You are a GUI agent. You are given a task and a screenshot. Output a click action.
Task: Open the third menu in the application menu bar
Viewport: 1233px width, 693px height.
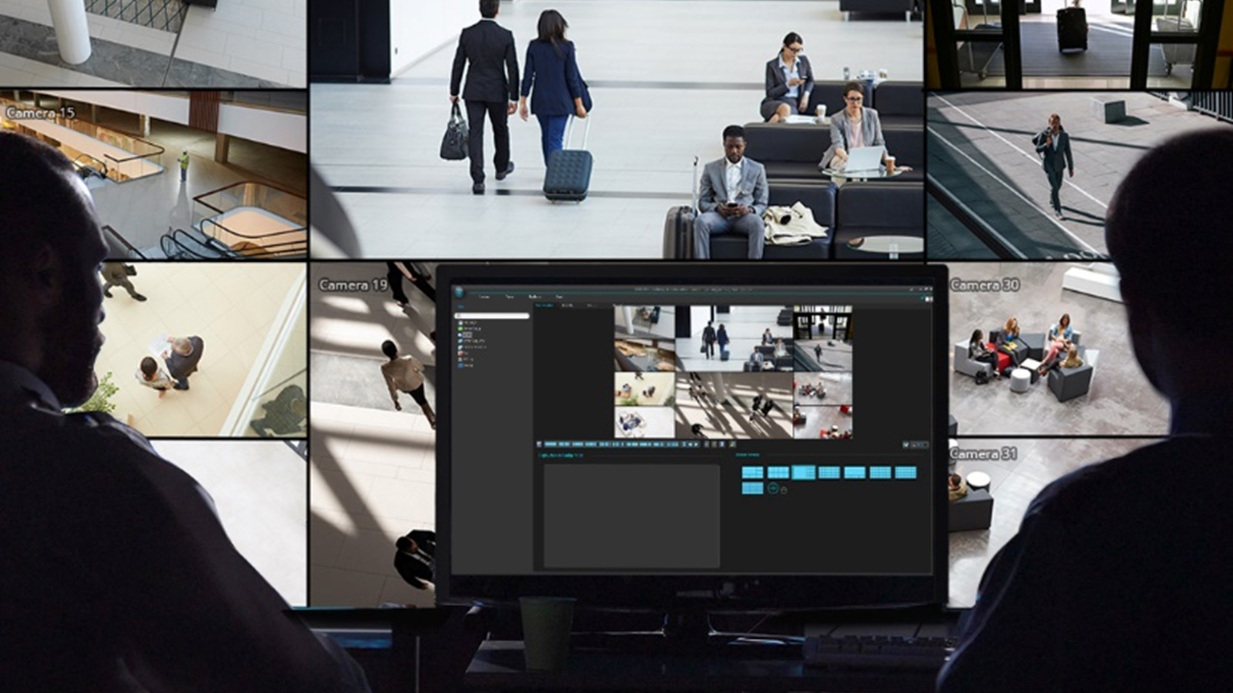pos(535,296)
